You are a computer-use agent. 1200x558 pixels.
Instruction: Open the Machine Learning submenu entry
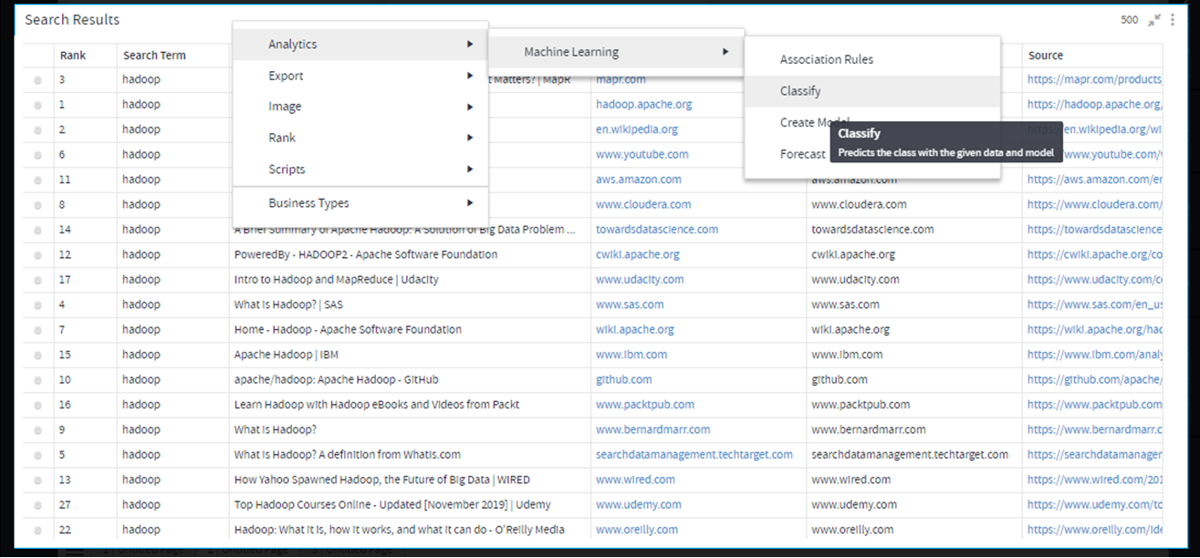(616, 52)
